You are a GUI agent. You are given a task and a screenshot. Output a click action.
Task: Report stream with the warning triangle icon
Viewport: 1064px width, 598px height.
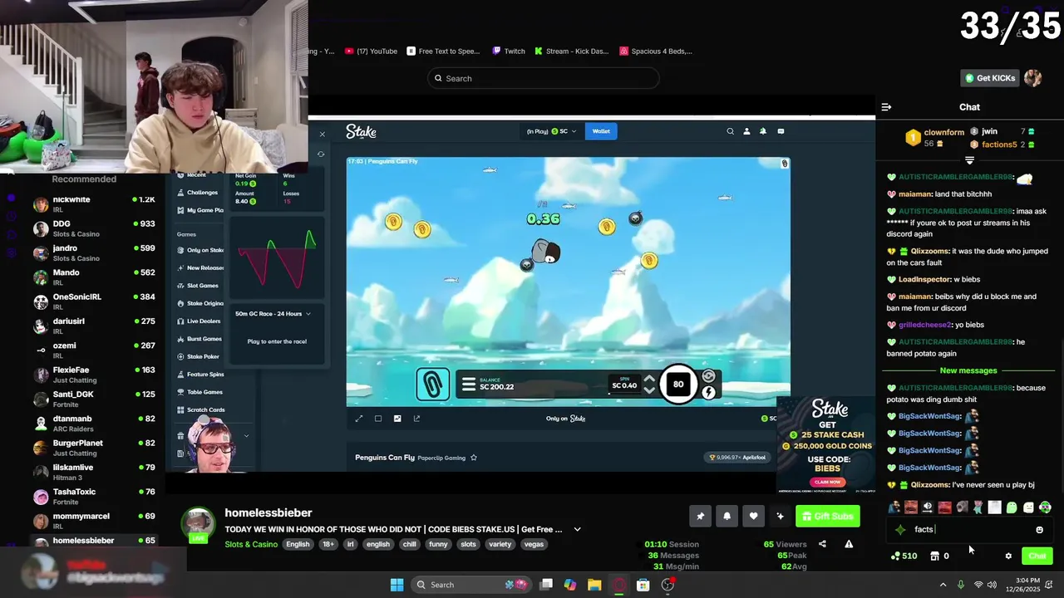849,544
